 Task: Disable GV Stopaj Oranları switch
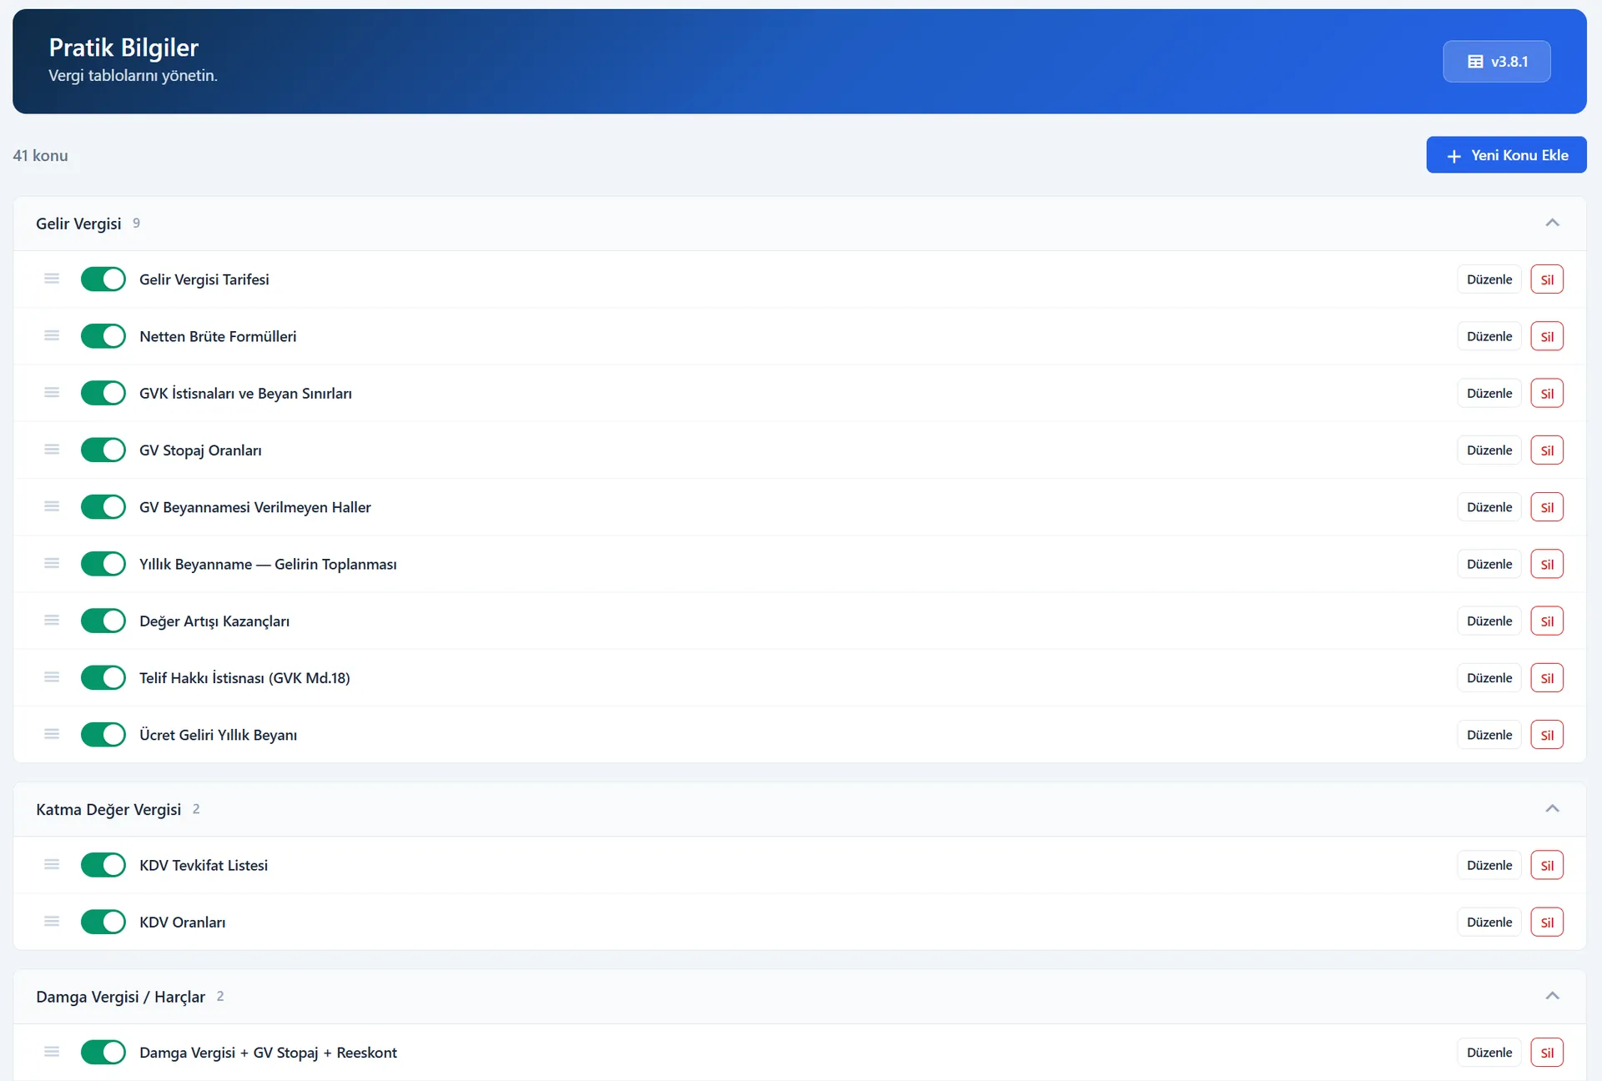click(x=103, y=450)
